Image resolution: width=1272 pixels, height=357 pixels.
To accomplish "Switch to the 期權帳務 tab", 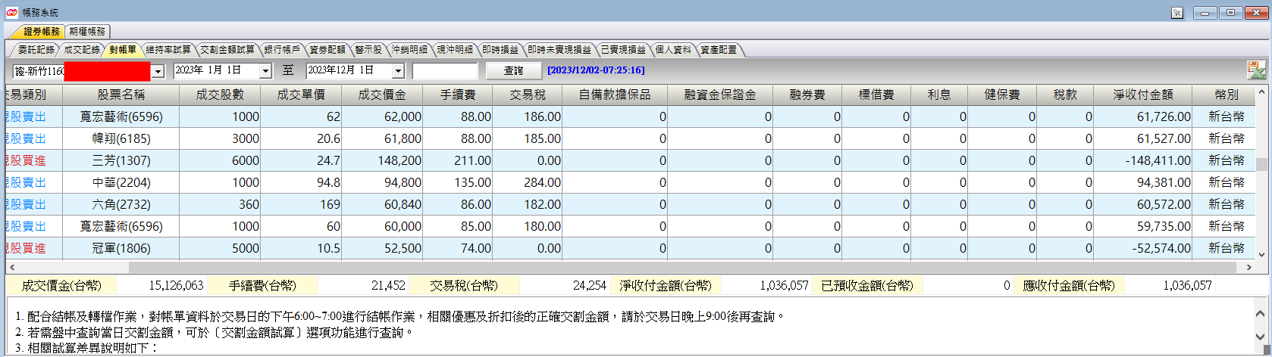I will point(88,32).
